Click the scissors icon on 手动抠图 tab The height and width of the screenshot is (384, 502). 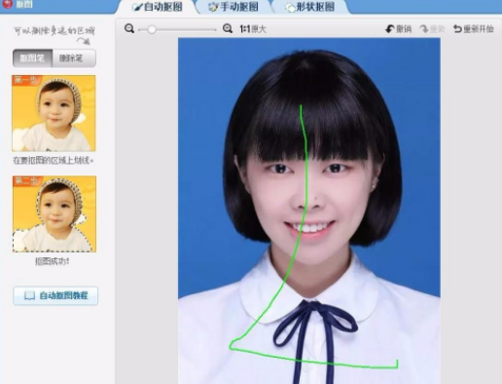213,7
